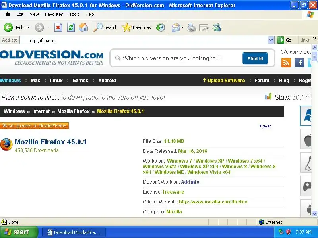Open the Tools menu
Image resolution: width=318 pixels, height=238 pixels.
coord(74,14)
